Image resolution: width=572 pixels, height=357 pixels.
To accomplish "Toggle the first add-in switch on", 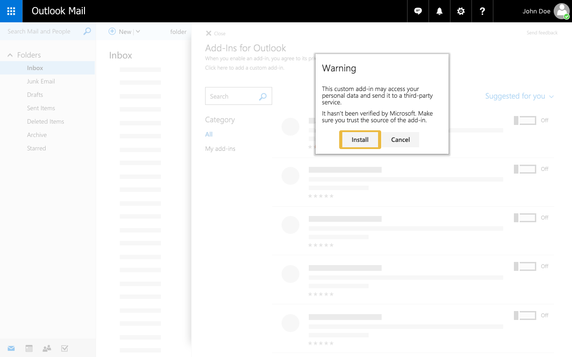I will coord(525,120).
